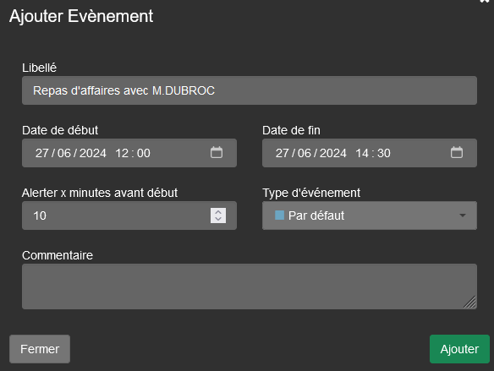Select the end date year 2024
This screenshot has width=494, height=371.
tap(333, 153)
